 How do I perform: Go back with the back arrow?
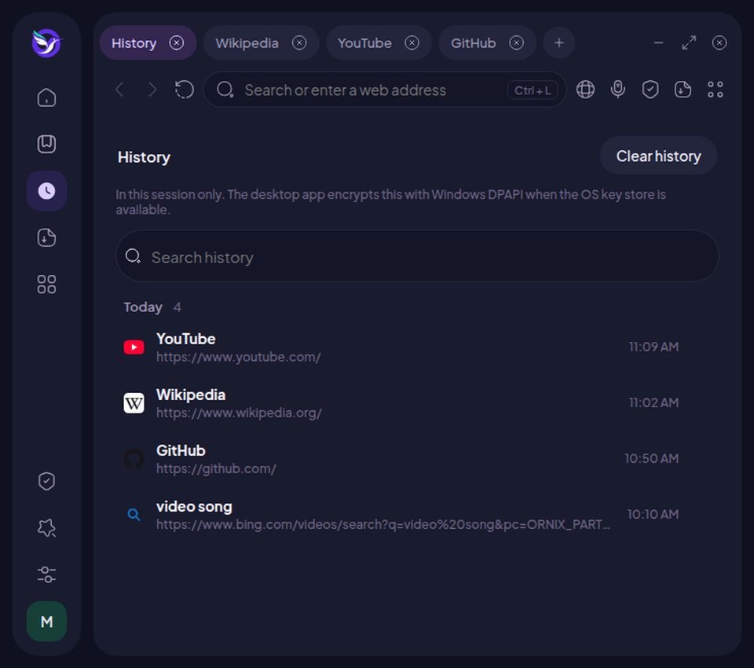click(120, 90)
